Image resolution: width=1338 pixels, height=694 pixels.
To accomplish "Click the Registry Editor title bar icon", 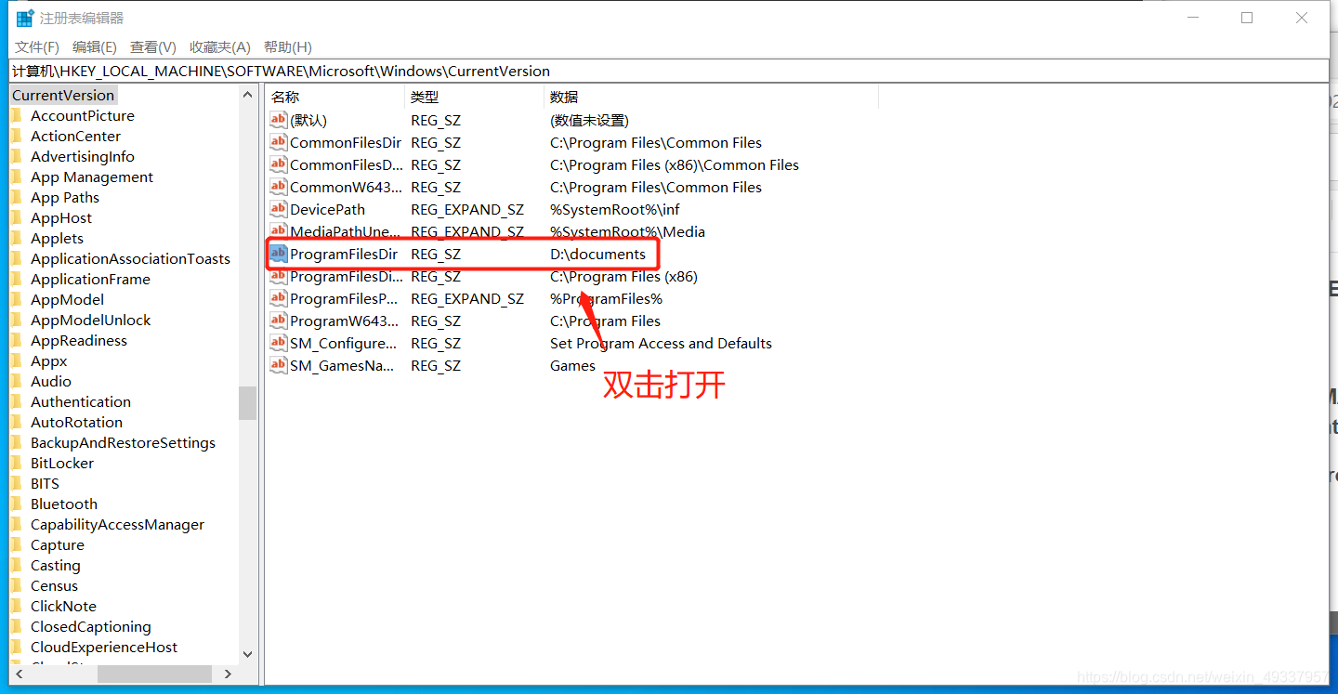I will 25,18.
